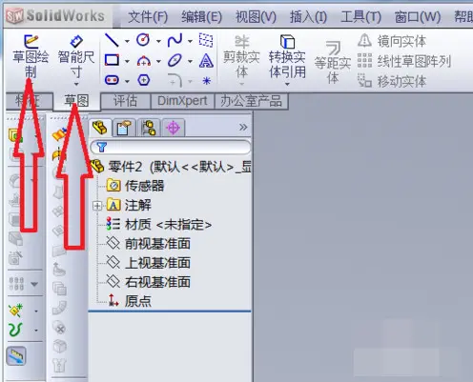The height and width of the screenshot is (382, 473).
Task: Expand the 注解 tree node
Action: coord(97,206)
